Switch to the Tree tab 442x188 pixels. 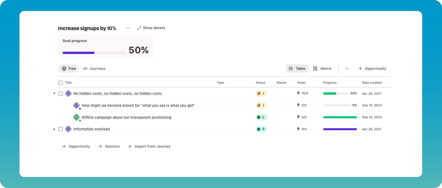68,68
